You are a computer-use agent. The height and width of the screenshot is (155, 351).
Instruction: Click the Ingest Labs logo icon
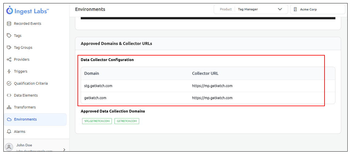(x=10, y=10)
